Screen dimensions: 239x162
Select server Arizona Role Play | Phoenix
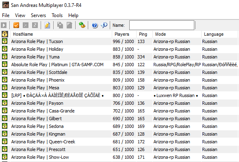tap(38, 80)
